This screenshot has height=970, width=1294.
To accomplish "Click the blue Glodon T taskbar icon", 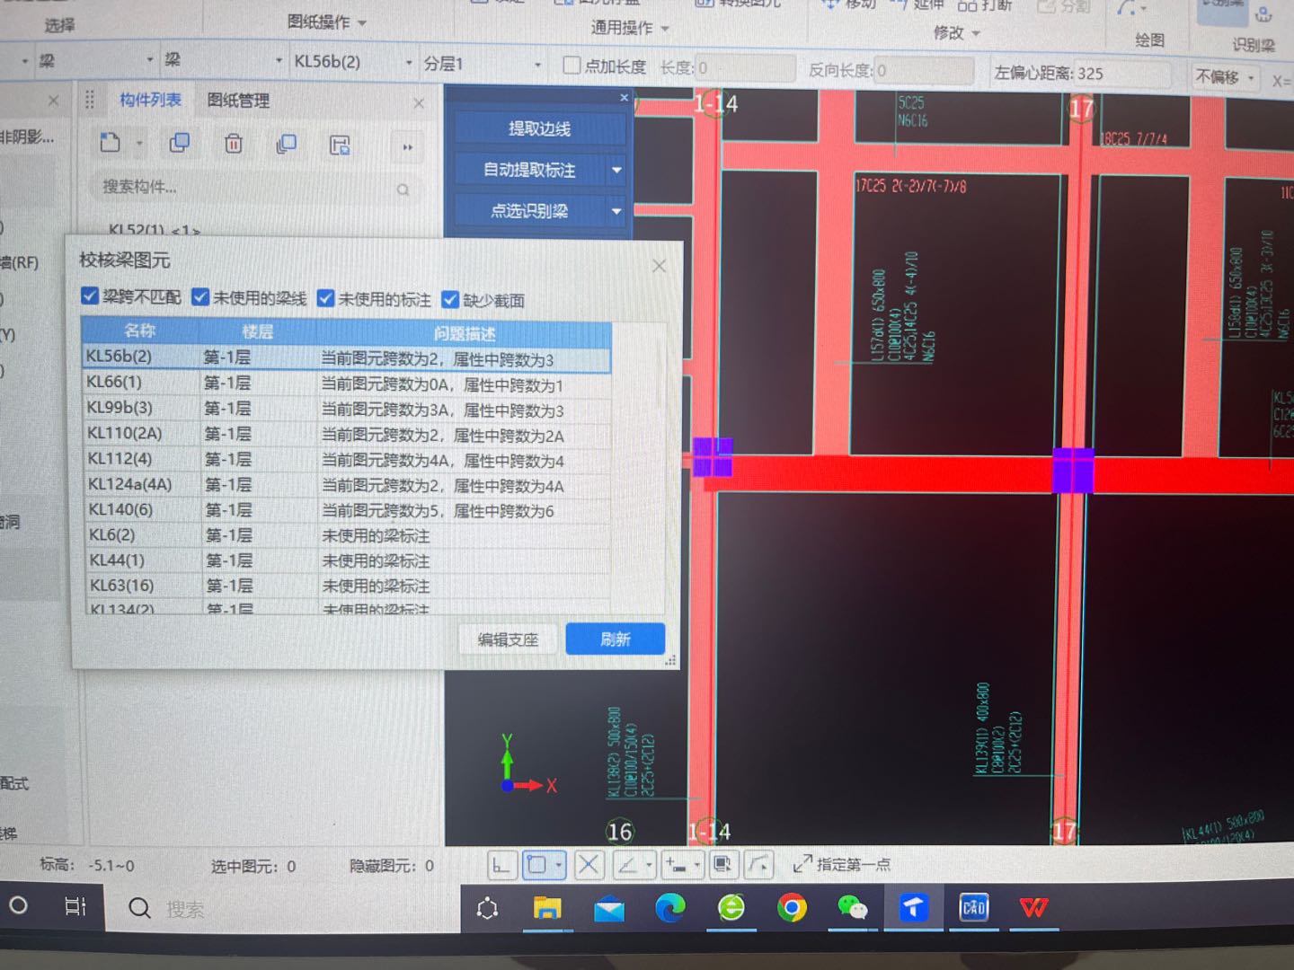I will pyautogui.click(x=914, y=907).
